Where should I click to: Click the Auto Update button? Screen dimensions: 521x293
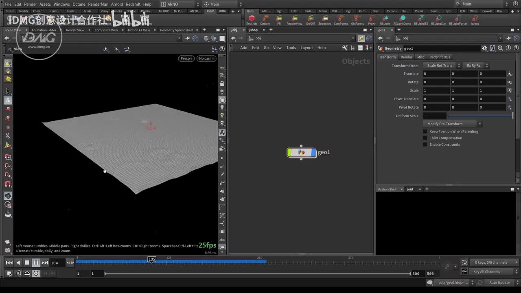(499, 282)
